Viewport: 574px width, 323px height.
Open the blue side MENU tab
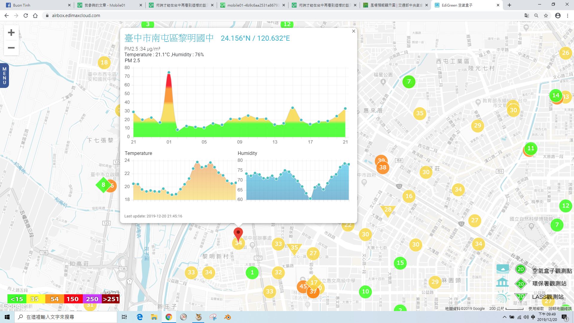(x=4, y=75)
